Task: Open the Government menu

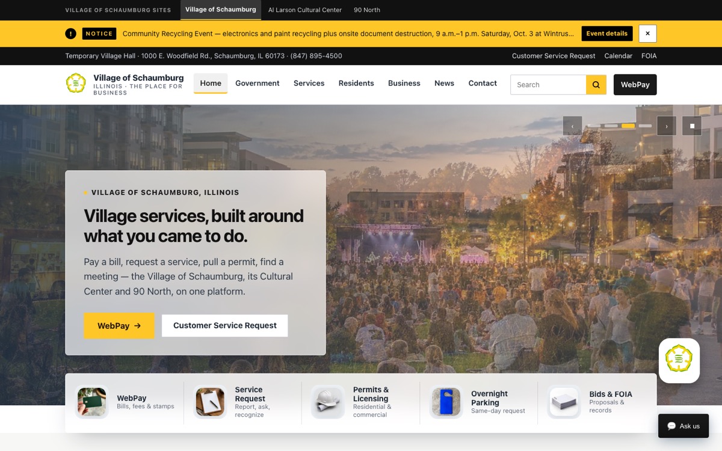Action: coord(258,83)
